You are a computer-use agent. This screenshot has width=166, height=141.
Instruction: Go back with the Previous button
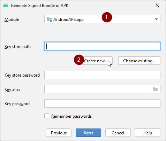click(x=59, y=133)
